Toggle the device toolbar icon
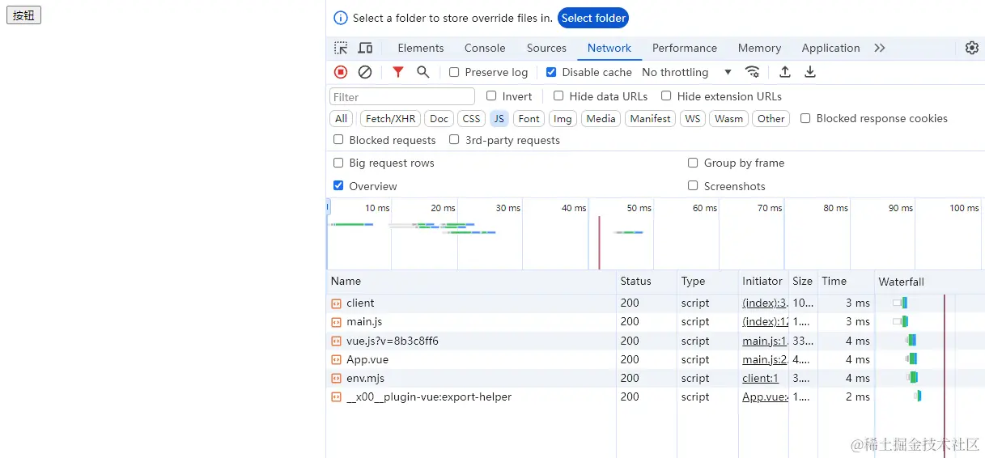The width and height of the screenshot is (985, 458). point(365,48)
